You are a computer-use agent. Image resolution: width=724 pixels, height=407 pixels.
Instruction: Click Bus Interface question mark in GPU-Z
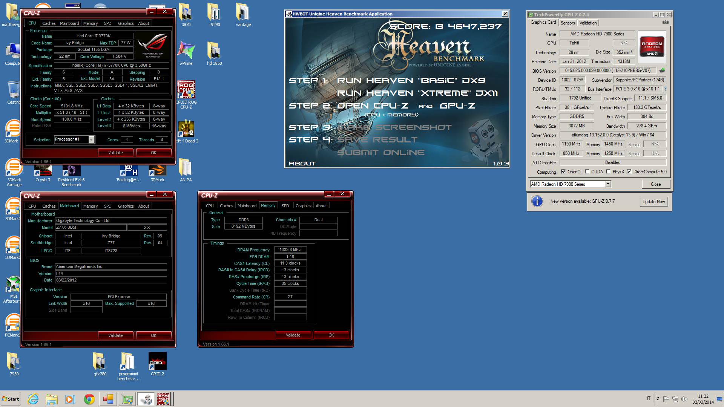tap(665, 89)
